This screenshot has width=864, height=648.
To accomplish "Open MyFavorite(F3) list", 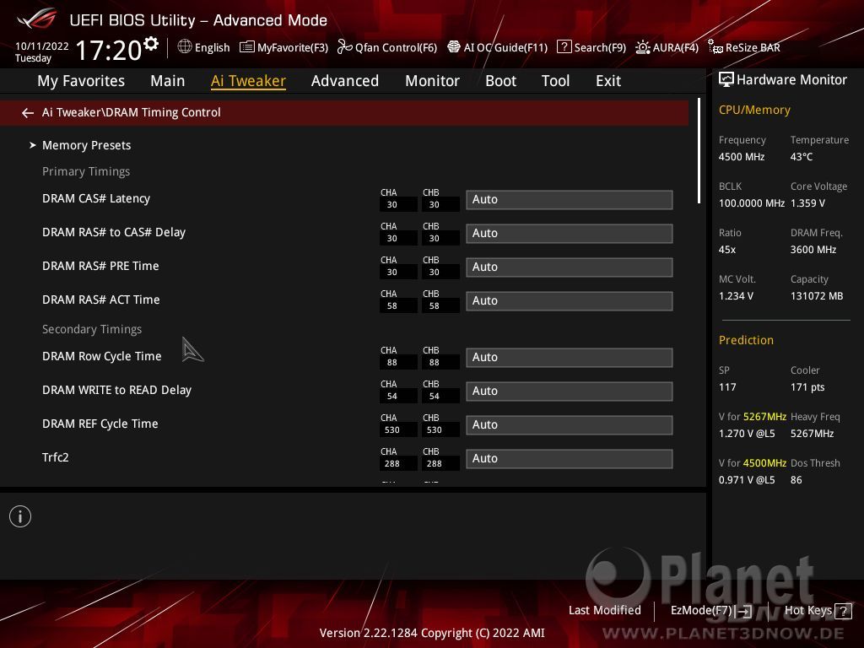I will [x=283, y=47].
